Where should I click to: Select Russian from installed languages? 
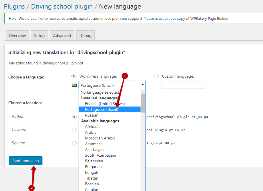[91, 115]
